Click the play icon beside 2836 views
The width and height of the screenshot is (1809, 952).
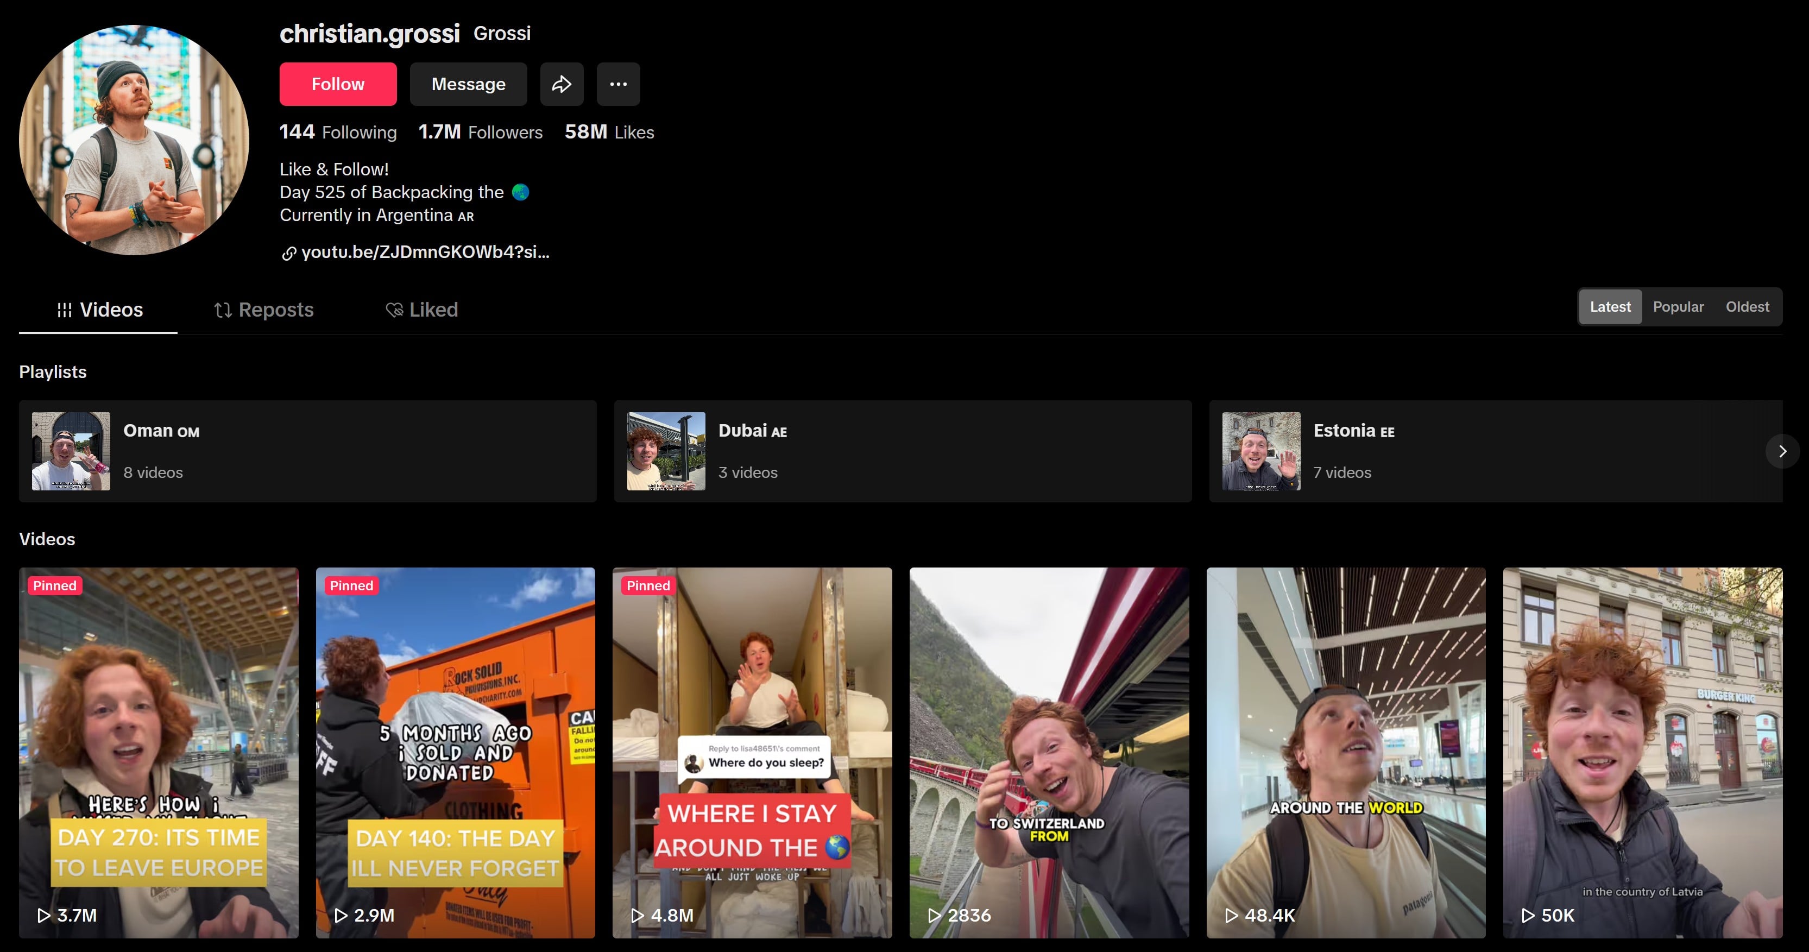tap(934, 916)
